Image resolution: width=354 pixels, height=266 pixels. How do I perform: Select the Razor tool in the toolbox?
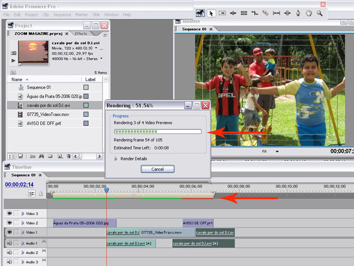[x=266, y=13]
